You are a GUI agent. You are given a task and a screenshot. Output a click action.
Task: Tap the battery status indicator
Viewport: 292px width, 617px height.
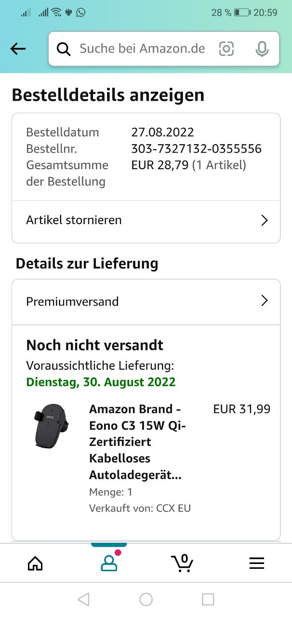click(x=242, y=13)
